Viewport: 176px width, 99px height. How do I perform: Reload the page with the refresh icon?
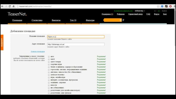tap(10, 6)
